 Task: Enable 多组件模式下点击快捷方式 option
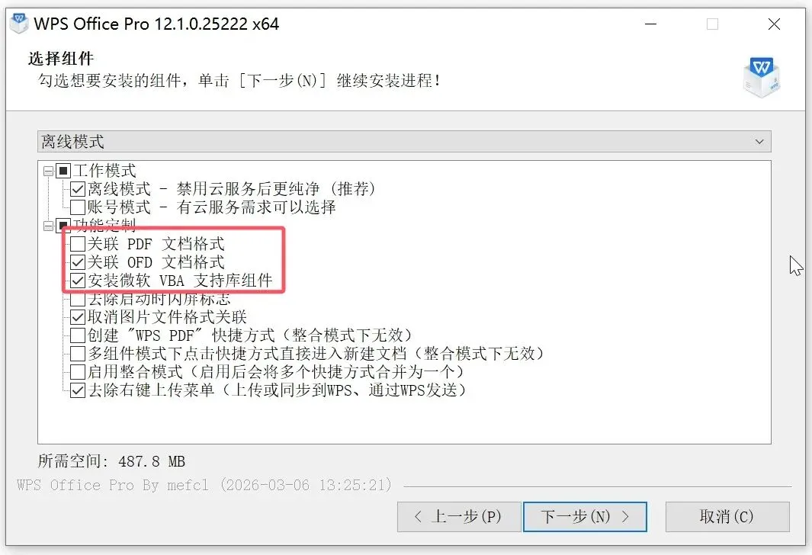78,354
